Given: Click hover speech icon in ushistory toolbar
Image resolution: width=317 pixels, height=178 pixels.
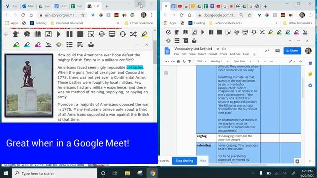Looking at the screenshot, I should [27, 34].
